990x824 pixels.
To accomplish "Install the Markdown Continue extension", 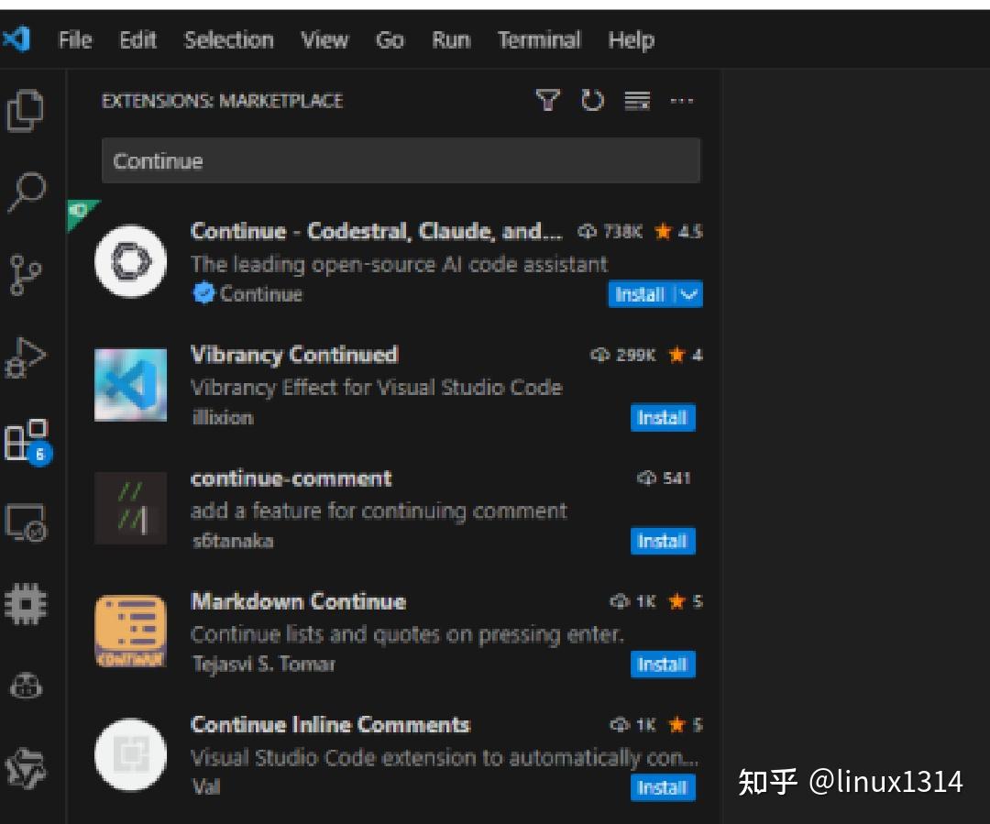I will [x=662, y=664].
